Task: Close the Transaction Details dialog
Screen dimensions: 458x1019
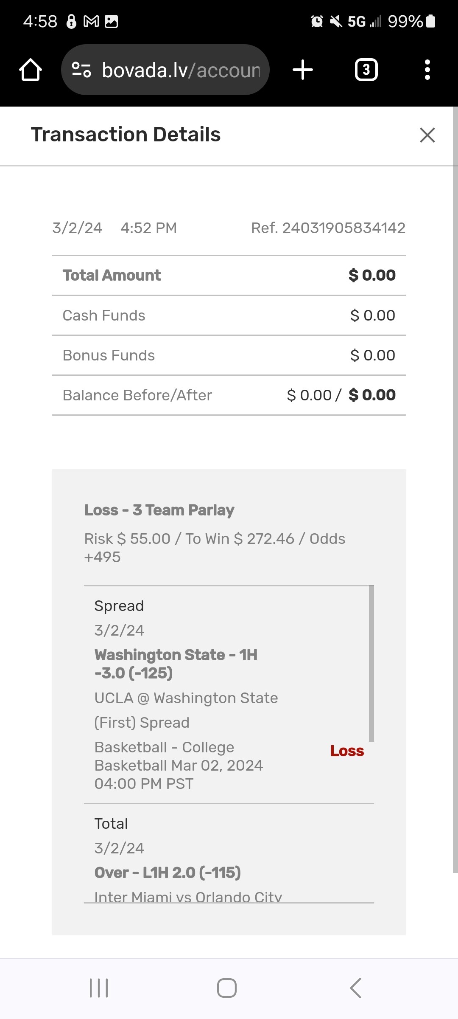Action: (x=427, y=135)
